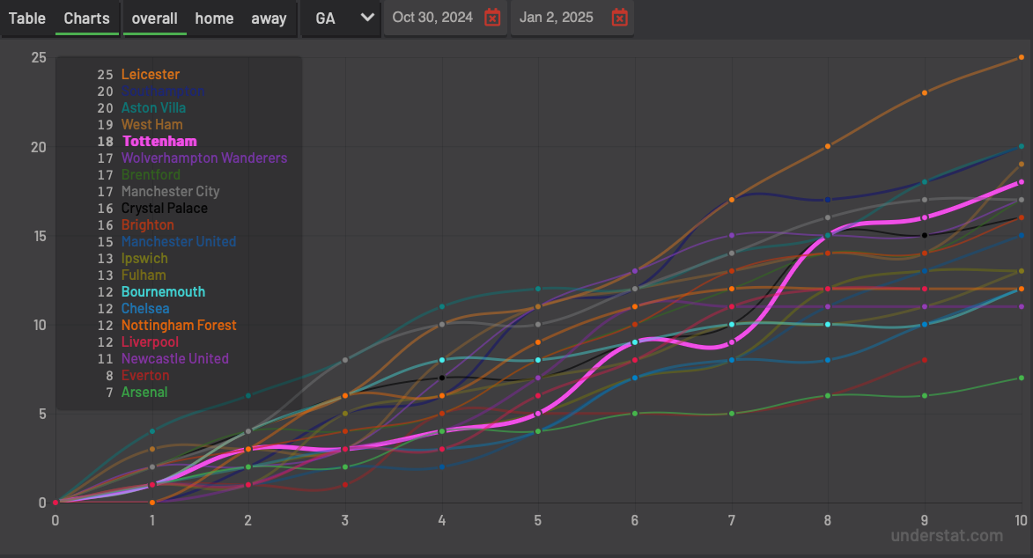Open the GA metric dropdown

pos(341,18)
